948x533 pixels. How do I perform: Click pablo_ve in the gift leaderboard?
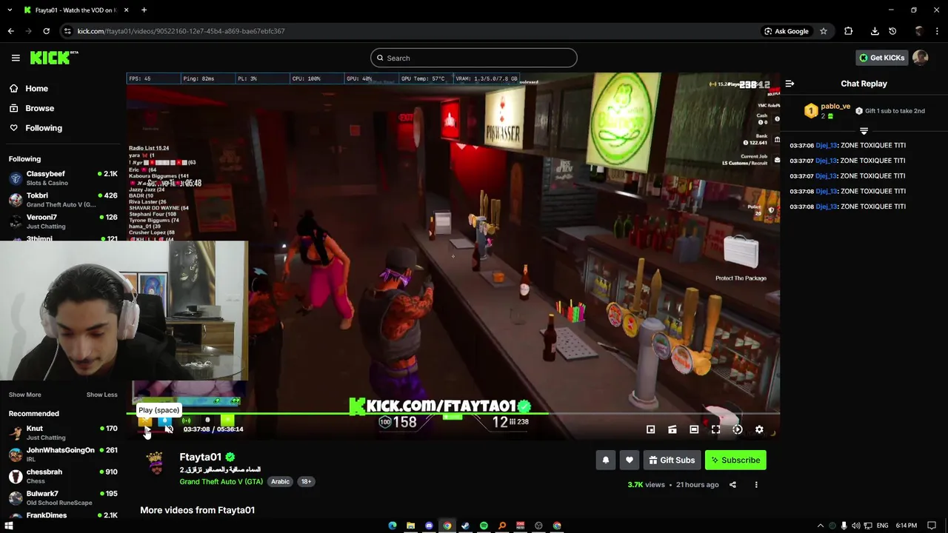[835, 107]
